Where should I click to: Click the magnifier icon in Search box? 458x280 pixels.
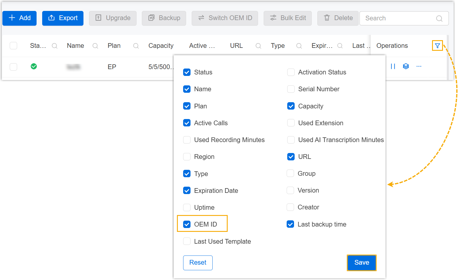439,19
